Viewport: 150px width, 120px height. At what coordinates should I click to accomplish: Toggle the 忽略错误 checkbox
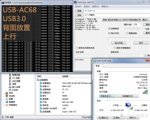[x=109, y=28]
